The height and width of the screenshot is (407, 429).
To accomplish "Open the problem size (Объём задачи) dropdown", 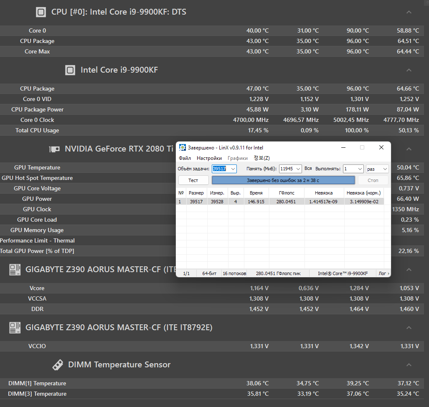I will point(233,169).
